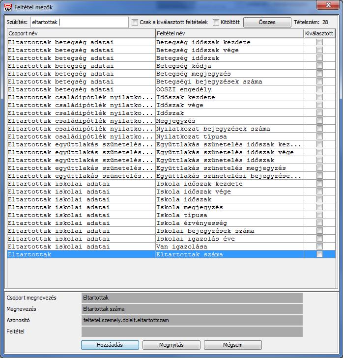Check the box for Iskolai igazolás éve
This screenshot has height=358, width=343.
[x=320, y=238]
